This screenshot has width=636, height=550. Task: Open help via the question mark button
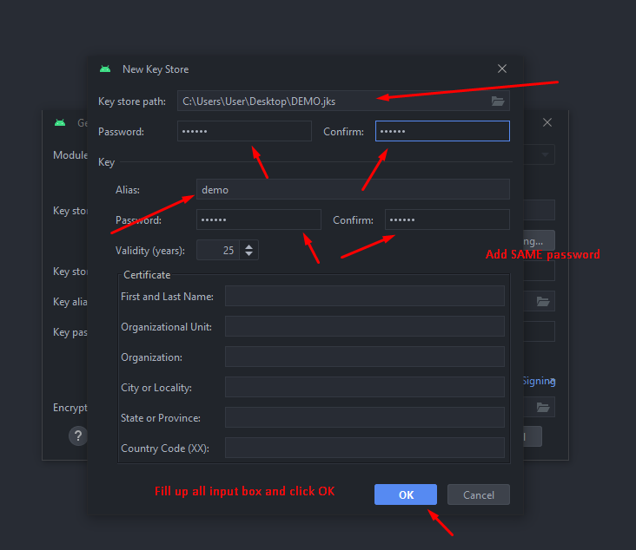78,435
